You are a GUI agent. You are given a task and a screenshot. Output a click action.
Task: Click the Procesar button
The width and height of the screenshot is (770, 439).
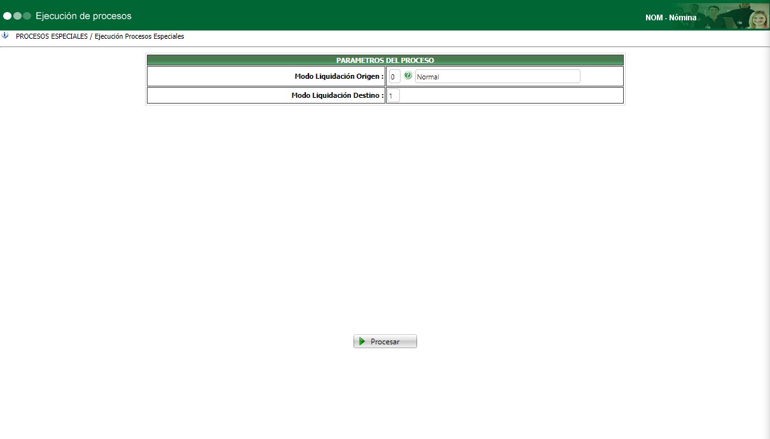tap(385, 341)
